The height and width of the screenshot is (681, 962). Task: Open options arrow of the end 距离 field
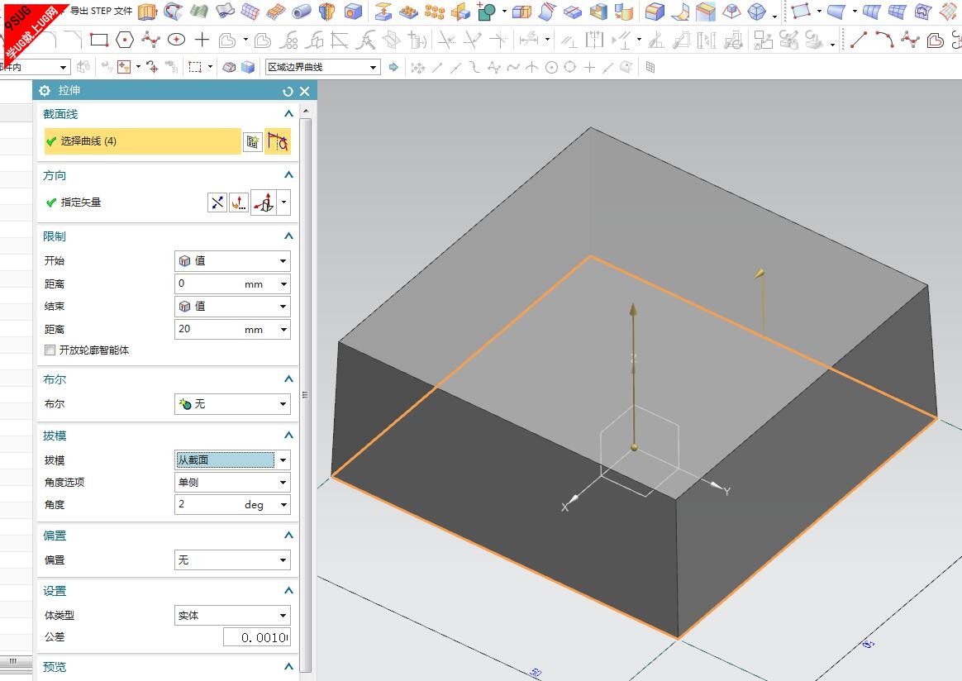coord(283,330)
